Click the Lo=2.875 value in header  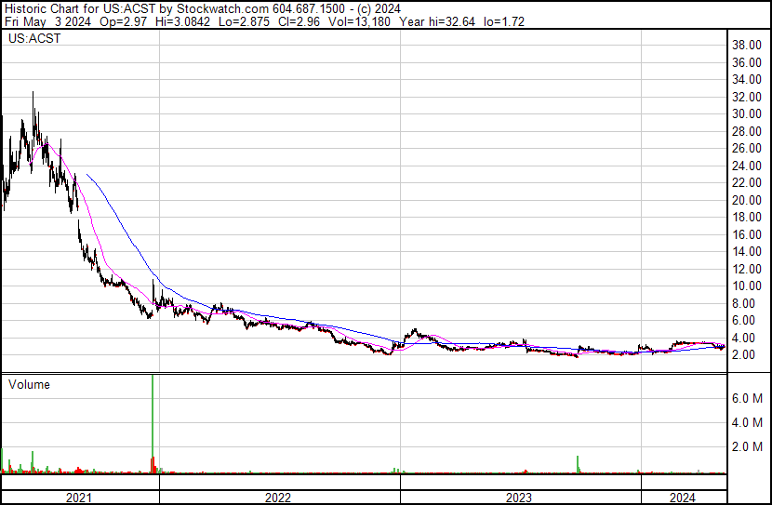(244, 21)
